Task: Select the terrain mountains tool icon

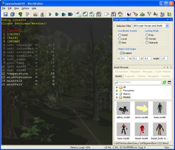Action: coord(142,14)
